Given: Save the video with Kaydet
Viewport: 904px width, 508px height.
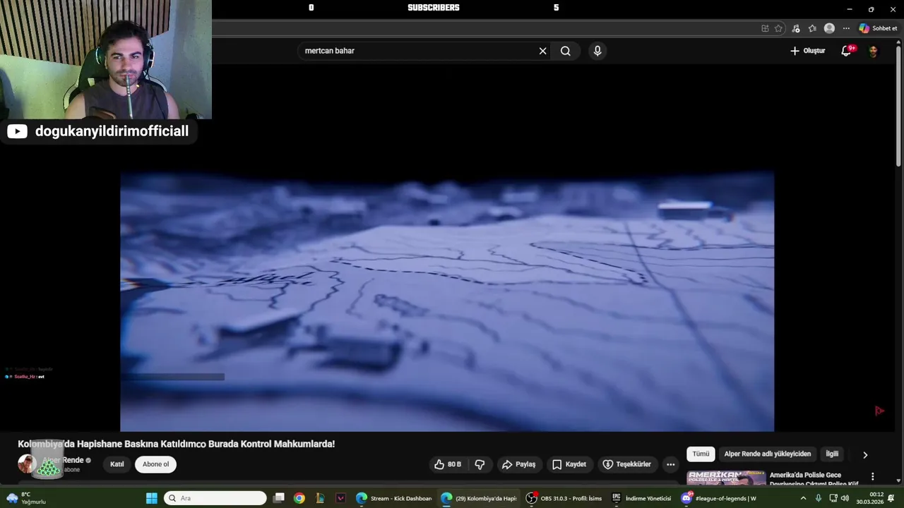Looking at the screenshot, I should (569, 464).
